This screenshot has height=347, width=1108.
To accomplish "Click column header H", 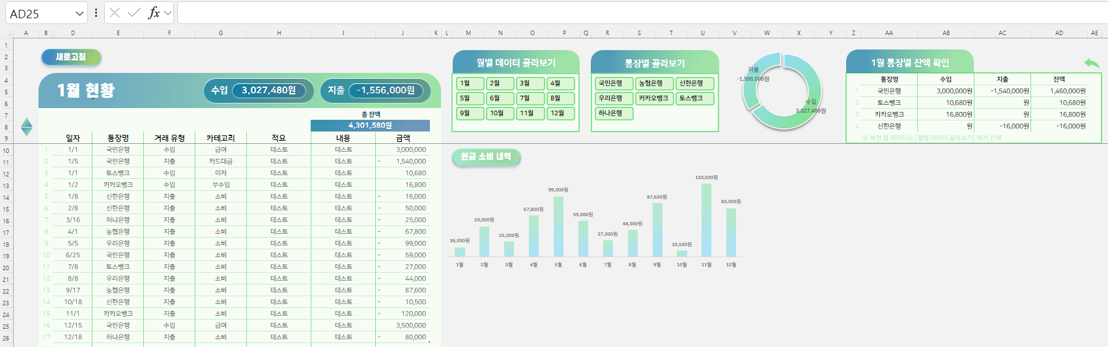I will [x=279, y=33].
